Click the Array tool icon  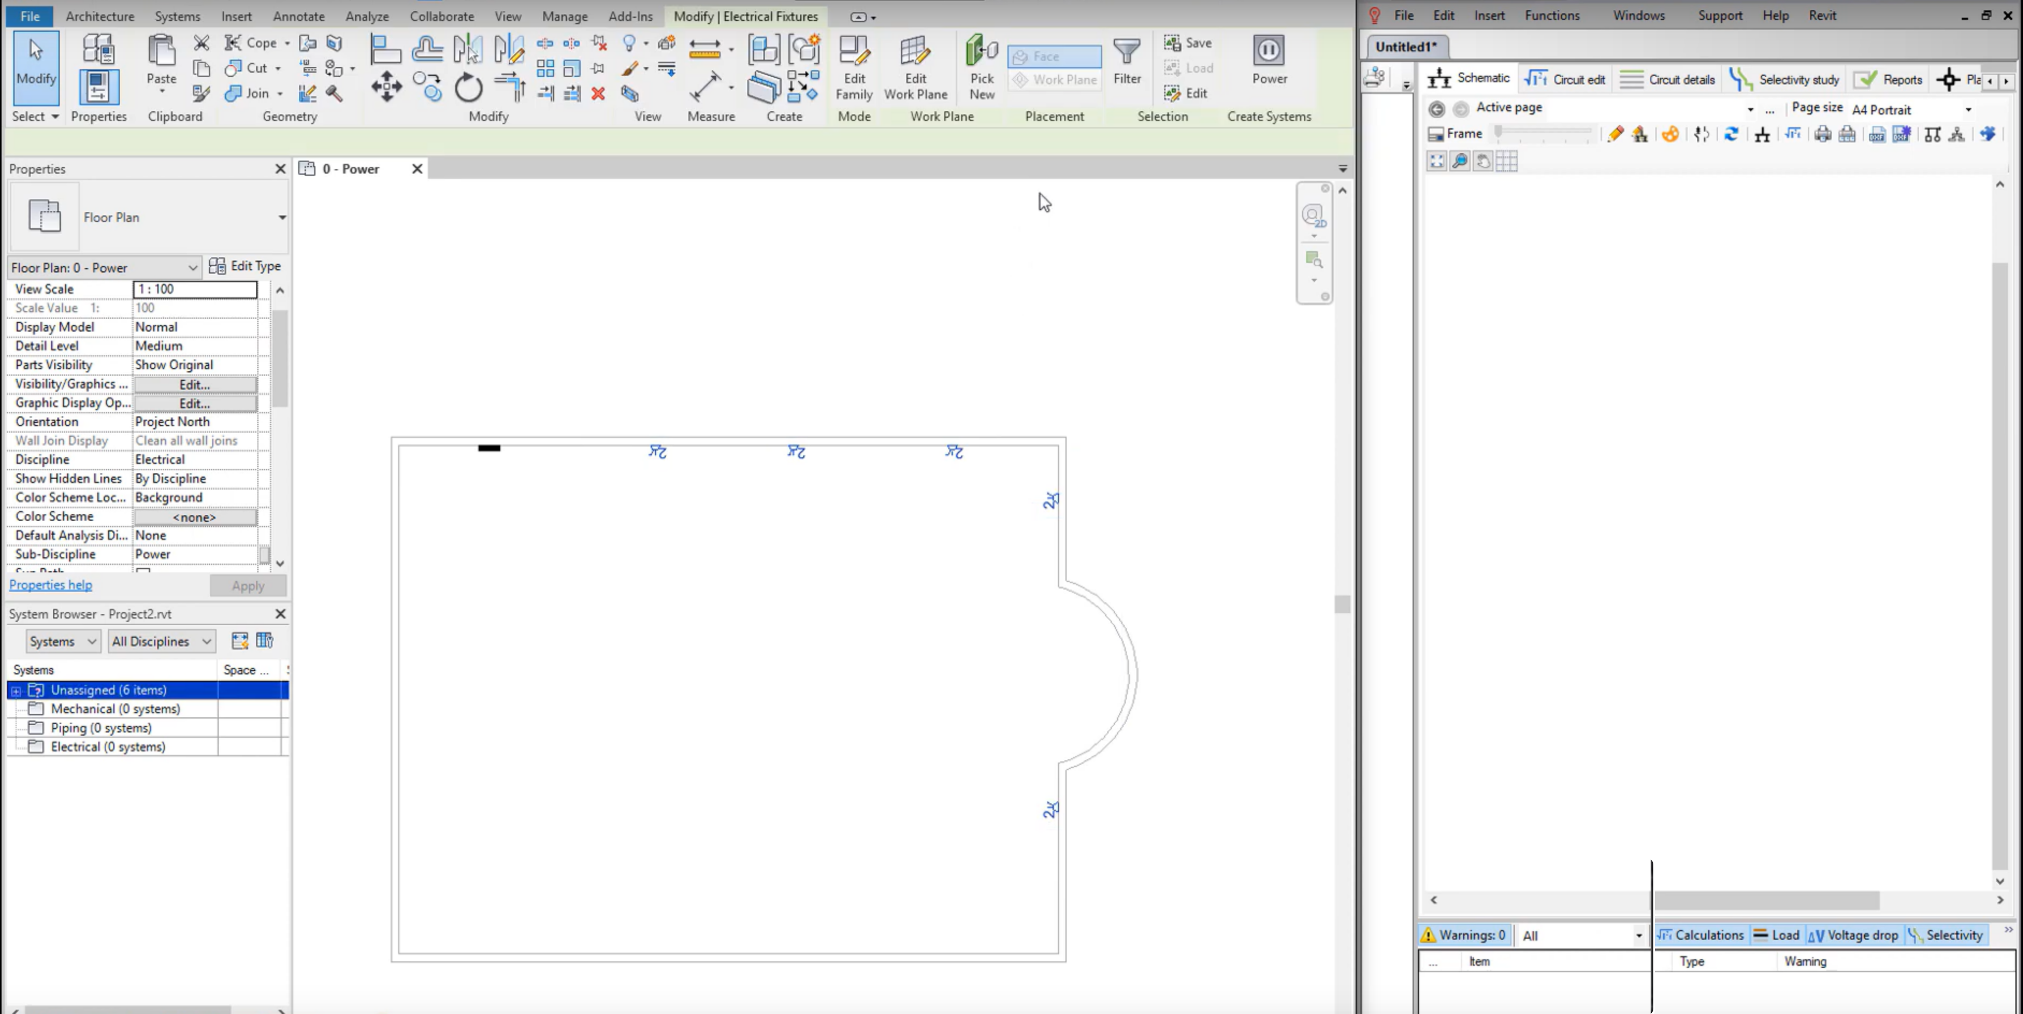545,68
